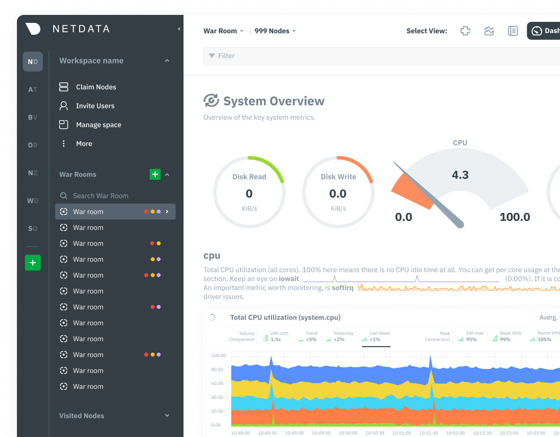Select the first view icon beside Select View
Image resolution: width=560 pixels, height=437 pixels.
465,31
